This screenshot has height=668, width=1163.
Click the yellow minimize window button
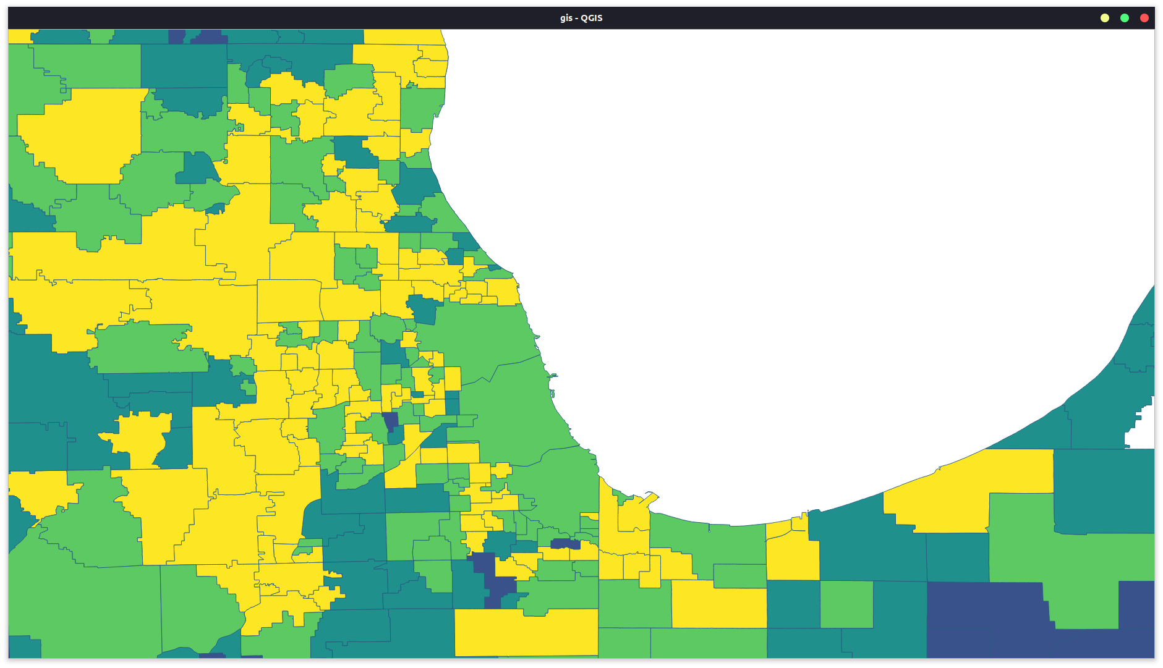coord(1105,18)
